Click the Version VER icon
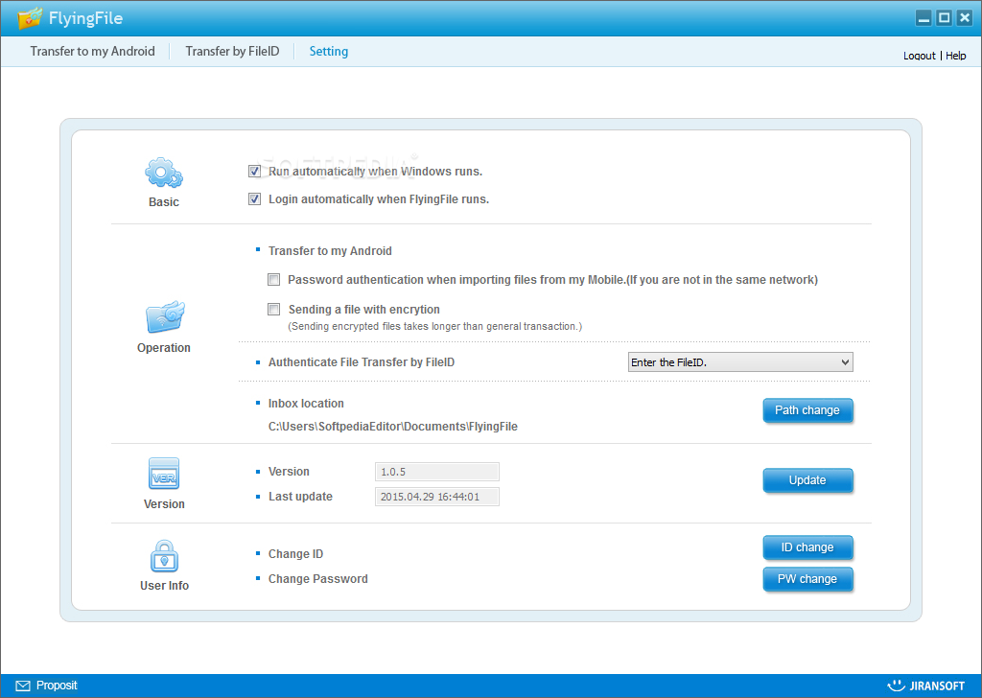The width and height of the screenshot is (982, 698). pyautogui.click(x=164, y=474)
